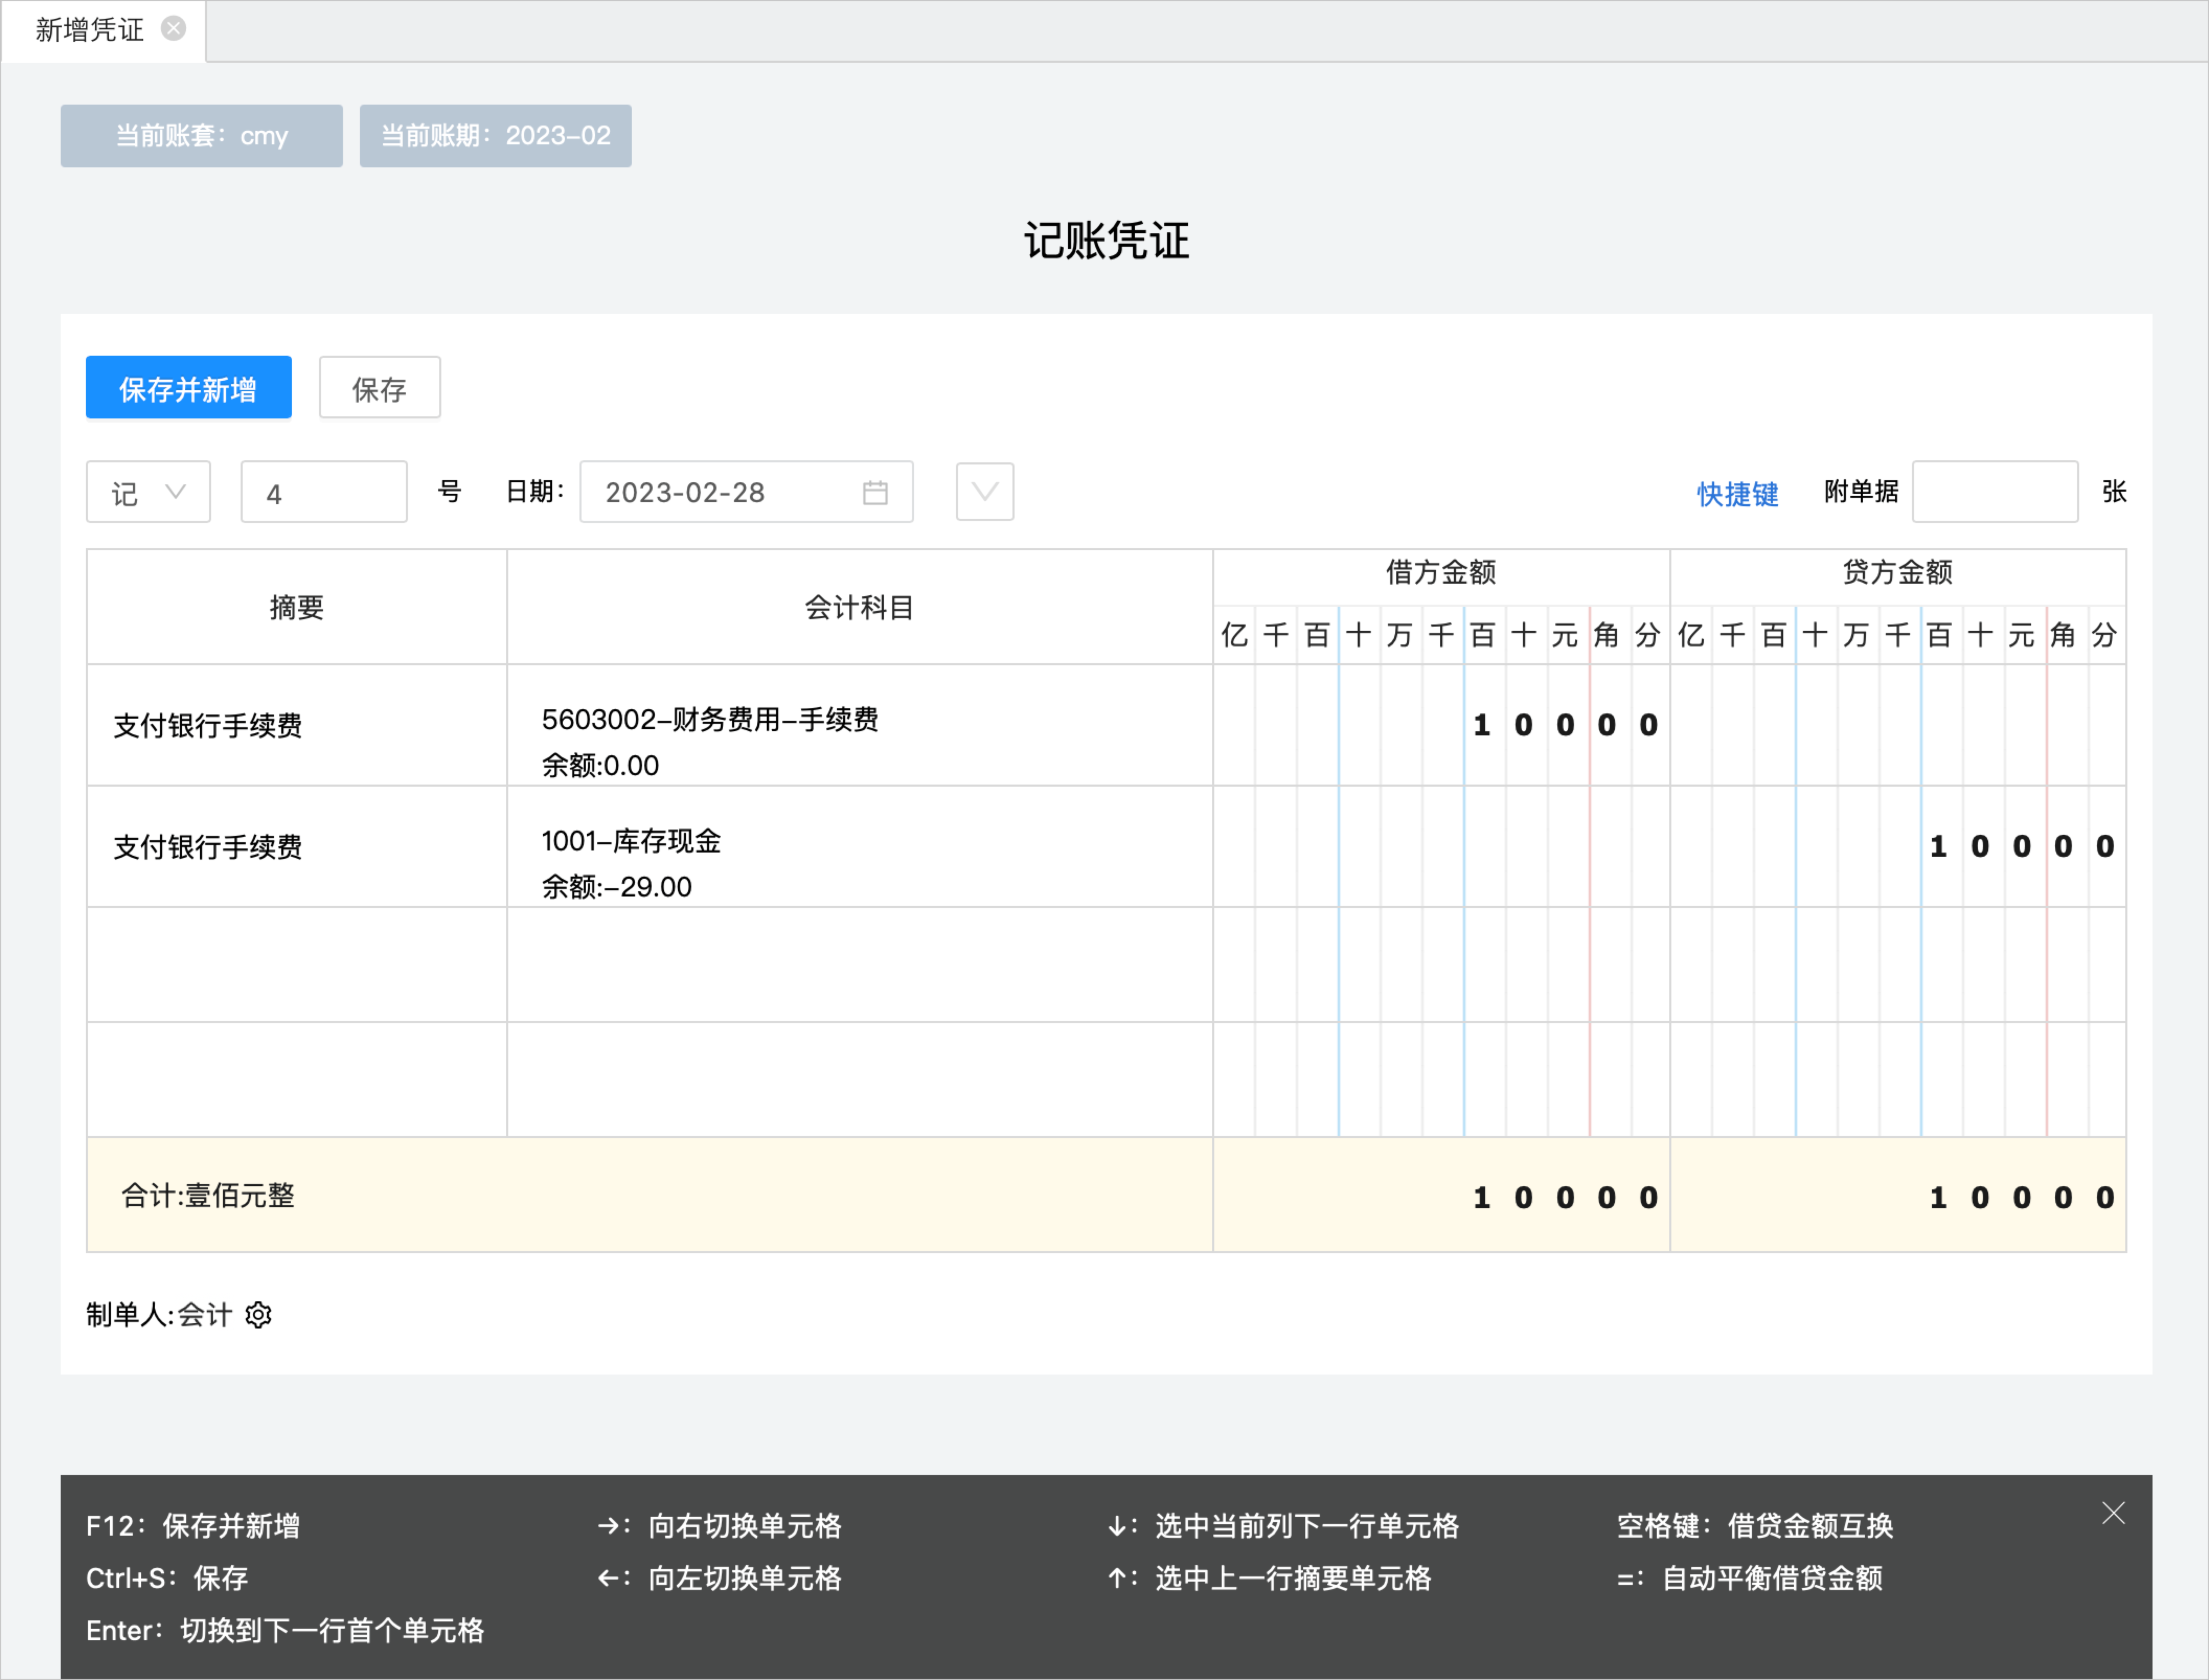Click the empty fourth row summary cell
The height and width of the screenshot is (1680, 2209).
tap(297, 1080)
